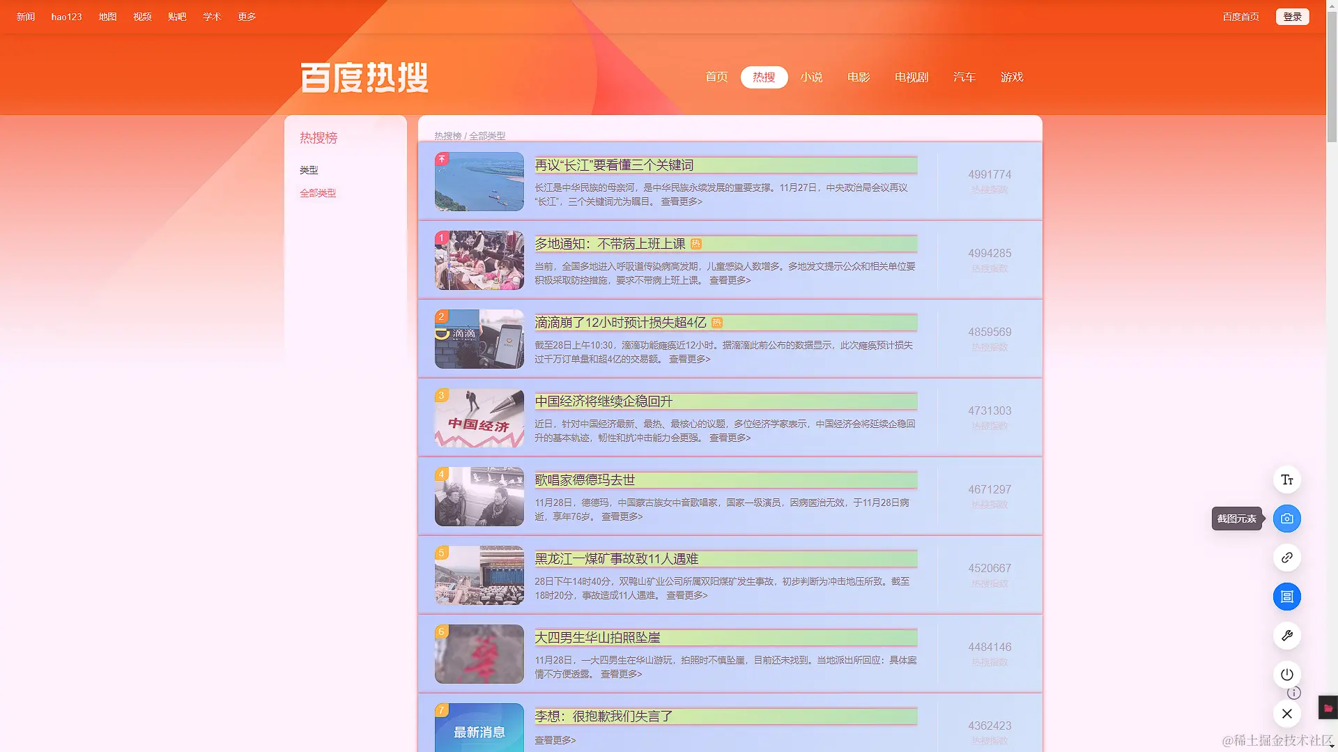1338x752 pixels.
Task: Dismiss the screenshot toolbar with the X
Action: (x=1286, y=714)
